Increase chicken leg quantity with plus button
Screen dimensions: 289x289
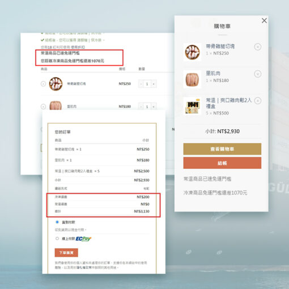(154, 84)
